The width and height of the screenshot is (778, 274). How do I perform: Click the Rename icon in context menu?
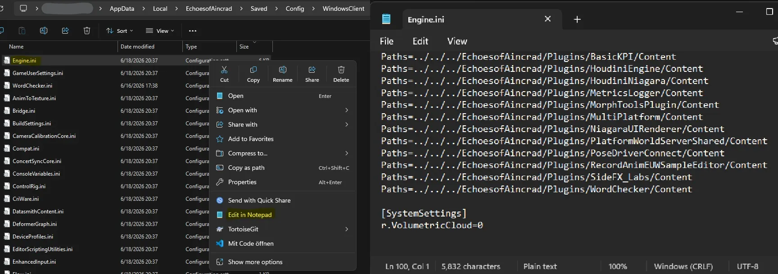coord(283,70)
